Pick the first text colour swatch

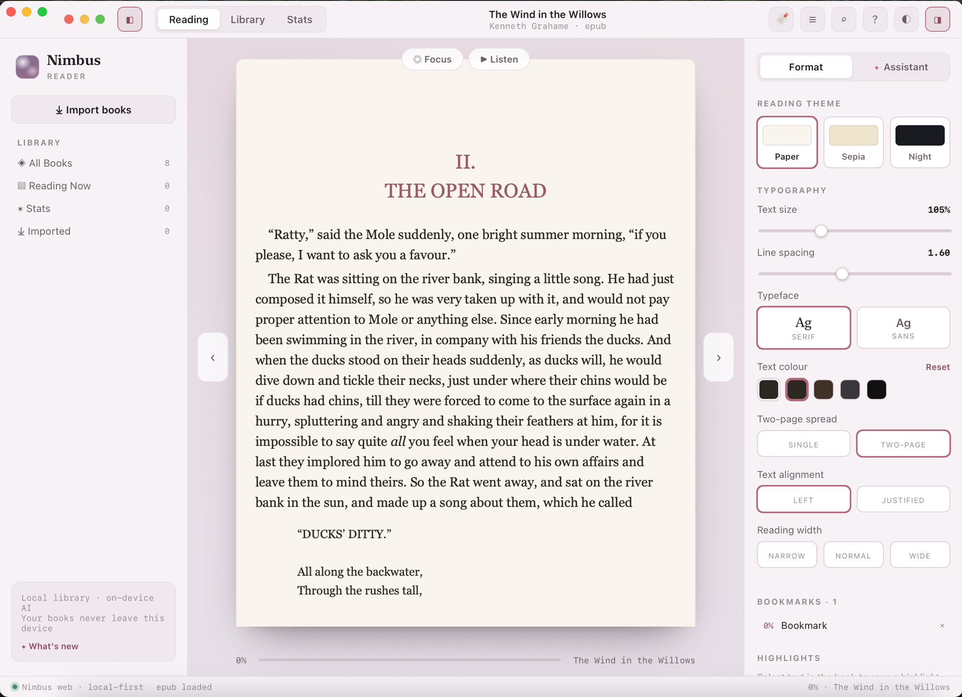[769, 390]
